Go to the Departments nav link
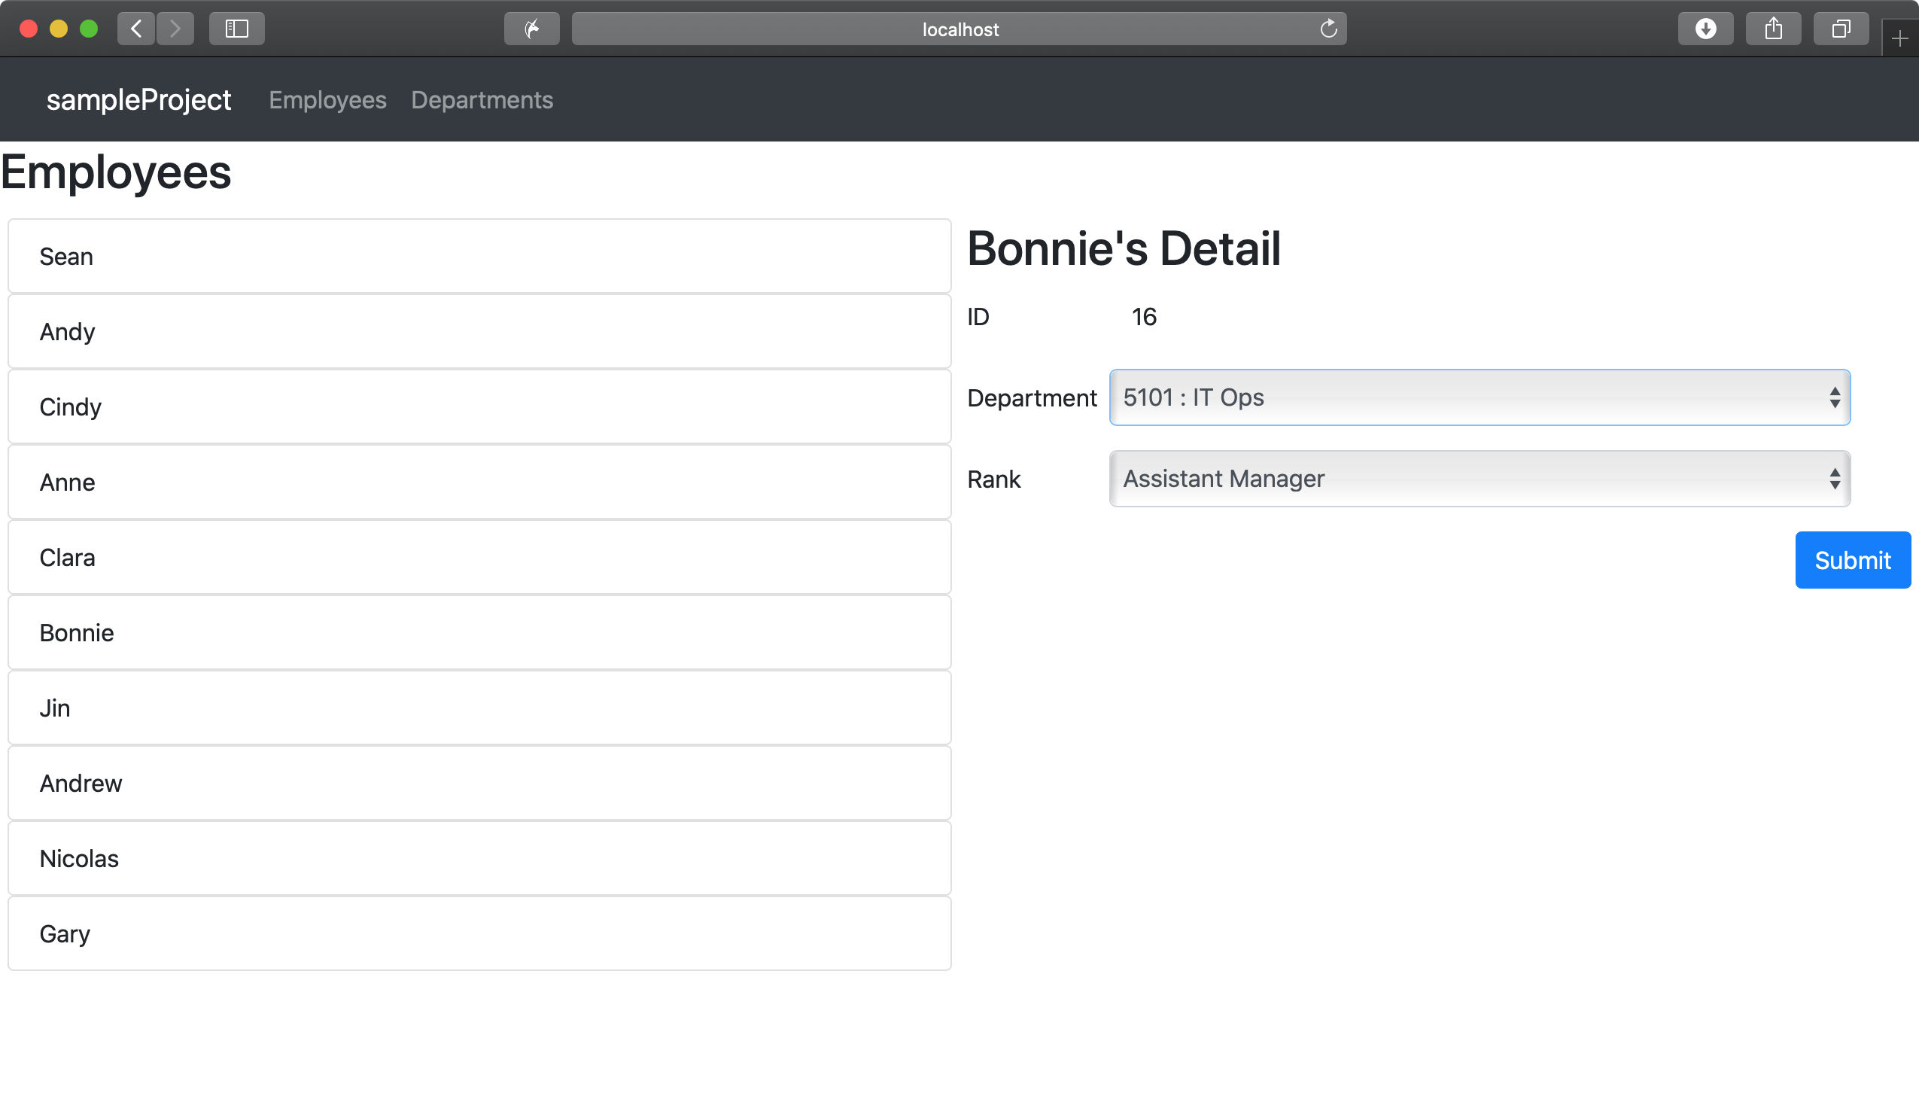Viewport: 1919px width, 1114px height. pos(482,100)
